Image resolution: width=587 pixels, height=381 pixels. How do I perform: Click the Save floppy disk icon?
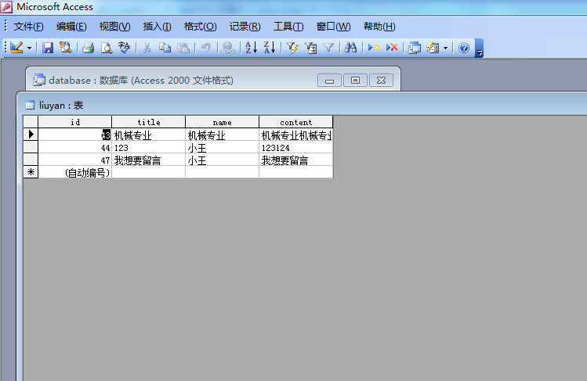tap(48, 48)
